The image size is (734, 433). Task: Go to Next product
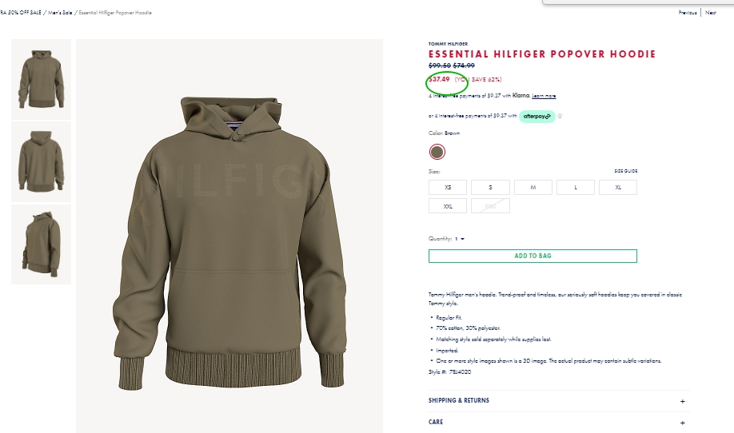711,13
